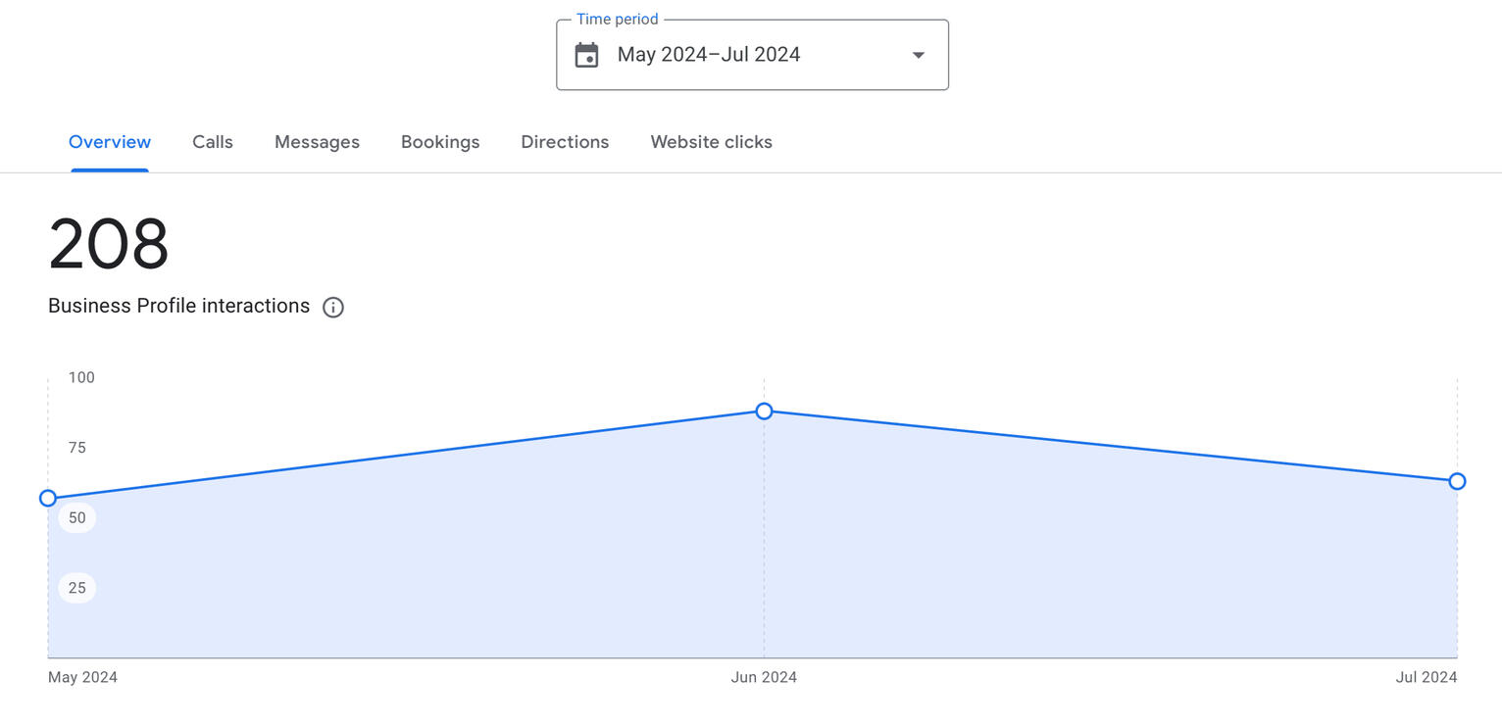
Task: Open the Website clicks tab
Action: (x=711, y=141)
